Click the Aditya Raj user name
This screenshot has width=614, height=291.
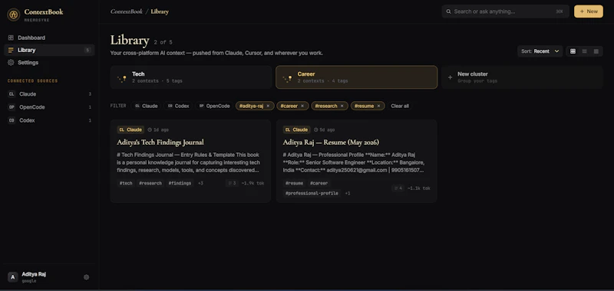click(x=34, y=274)
